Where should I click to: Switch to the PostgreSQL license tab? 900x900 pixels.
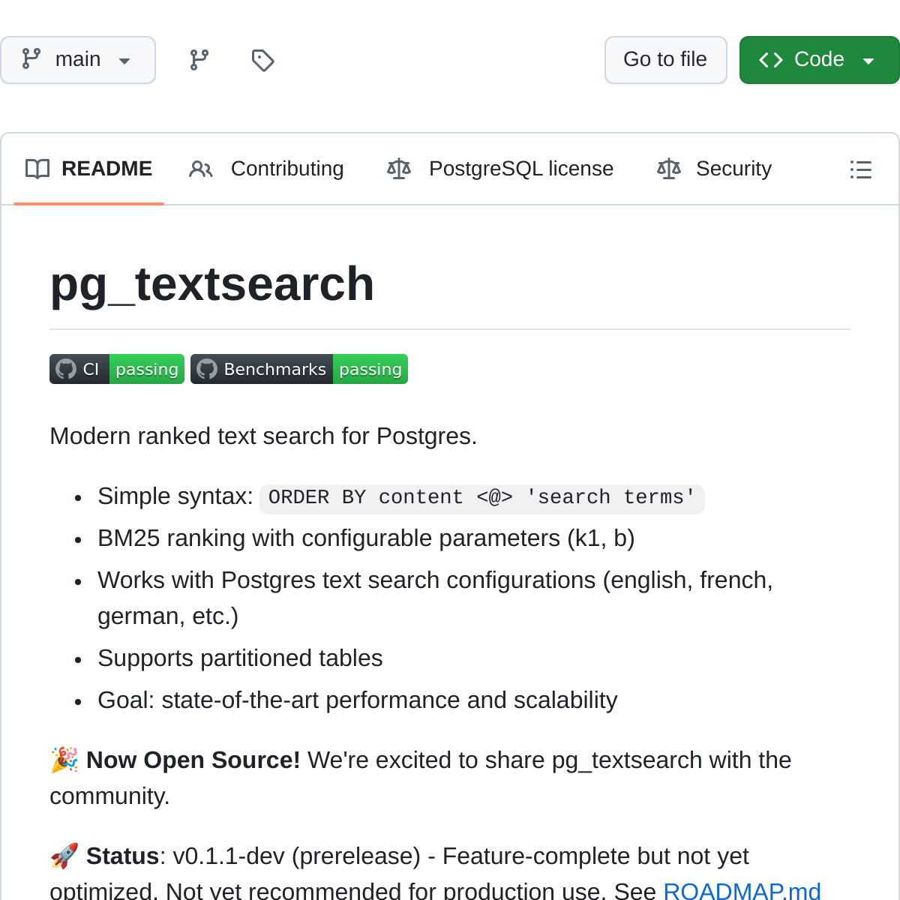pyautogui.click(x=520, y=169)
